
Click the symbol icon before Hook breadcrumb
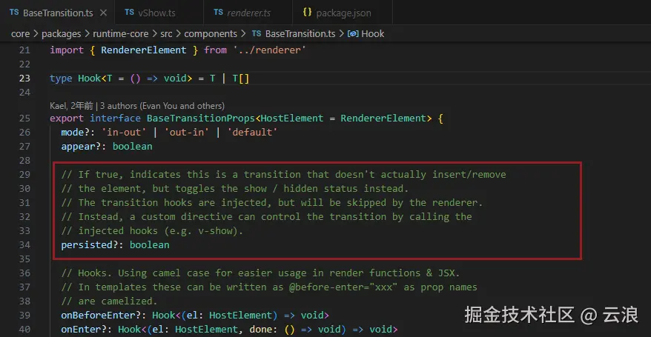(x=353, y=33)
